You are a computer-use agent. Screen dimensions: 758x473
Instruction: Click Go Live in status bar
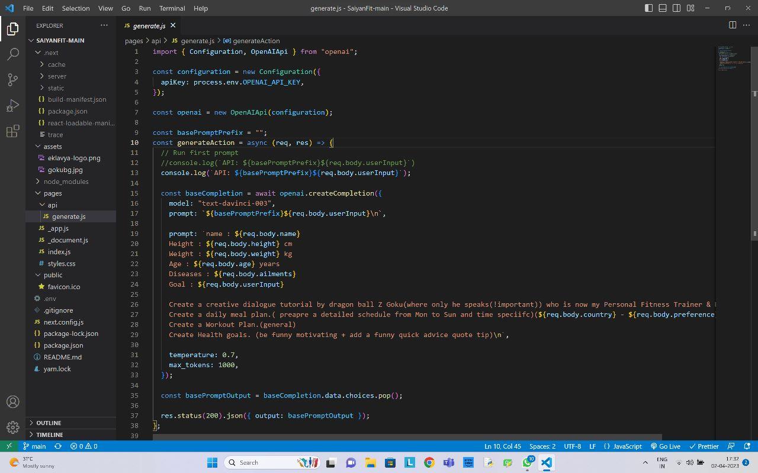point(665,446)
